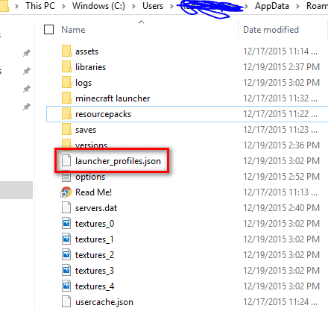328x311 pixels.
Task: Go to Users in the breadcrumb path
Action: click(153, 6)
